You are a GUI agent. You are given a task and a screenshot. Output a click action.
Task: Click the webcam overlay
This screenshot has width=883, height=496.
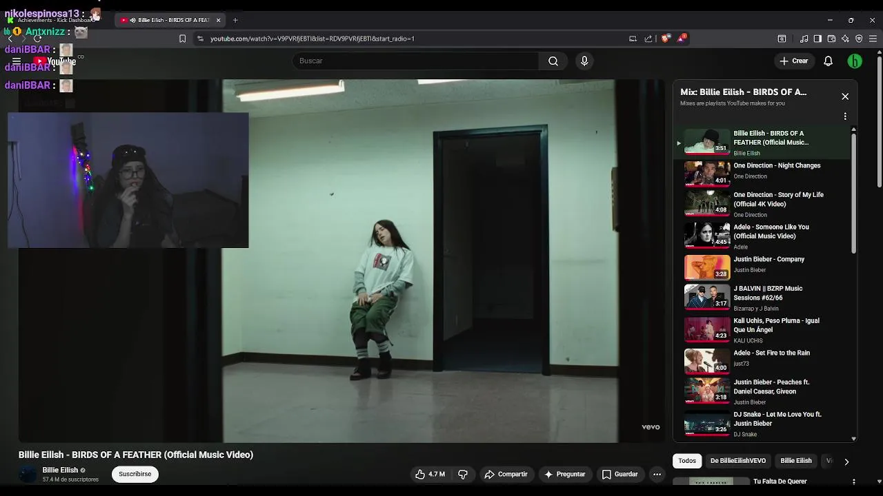(x=128, y=180)
